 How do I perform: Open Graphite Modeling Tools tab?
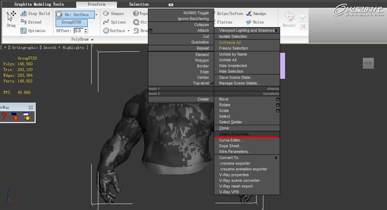[x=39, y=4]
